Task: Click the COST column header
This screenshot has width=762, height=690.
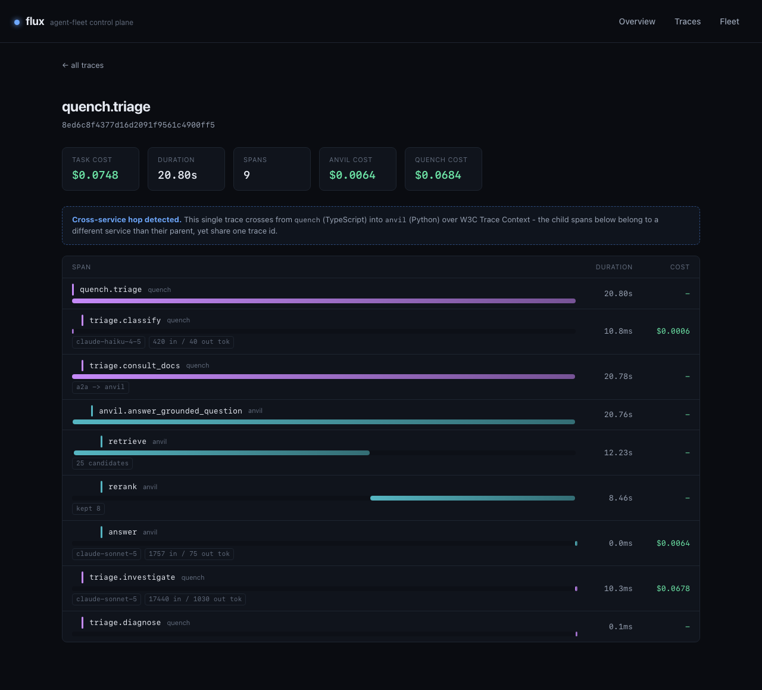Action: coord(680,267)
